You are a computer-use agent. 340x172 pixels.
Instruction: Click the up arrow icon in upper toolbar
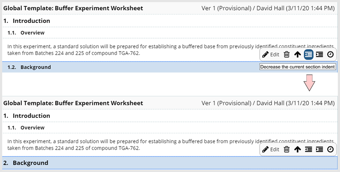point(298,55)
